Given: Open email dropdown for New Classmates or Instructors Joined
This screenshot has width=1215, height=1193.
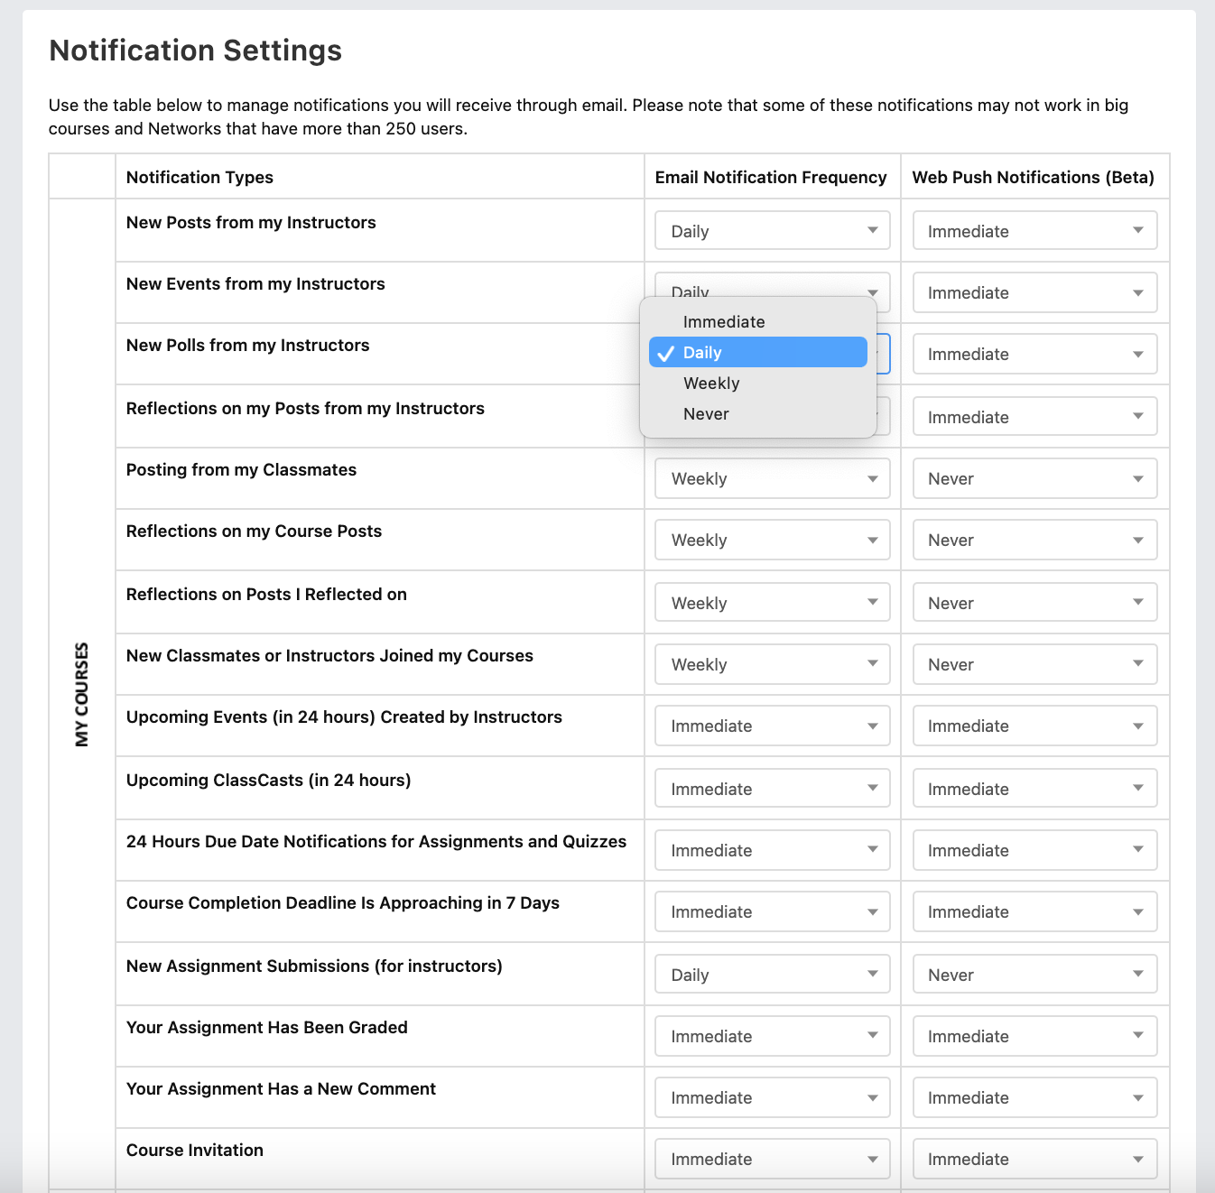Looking at the screenshot, I should (x=773, y=664).
